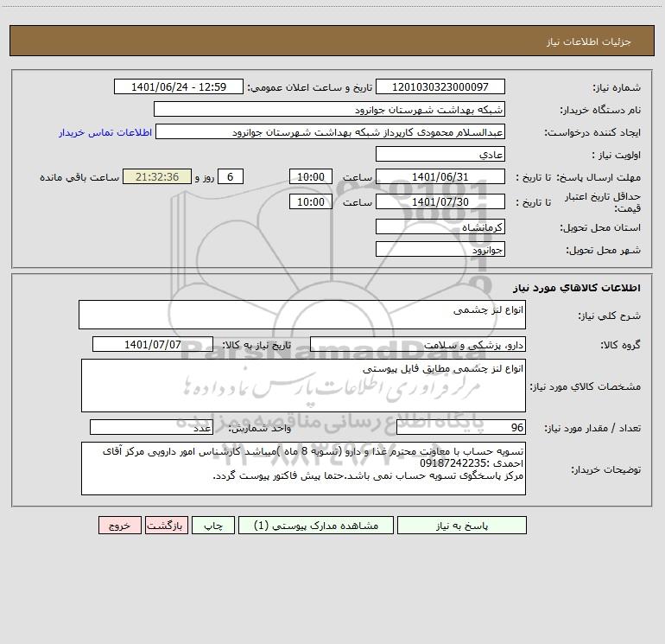Click quantity field showing 96

point(461,427)
